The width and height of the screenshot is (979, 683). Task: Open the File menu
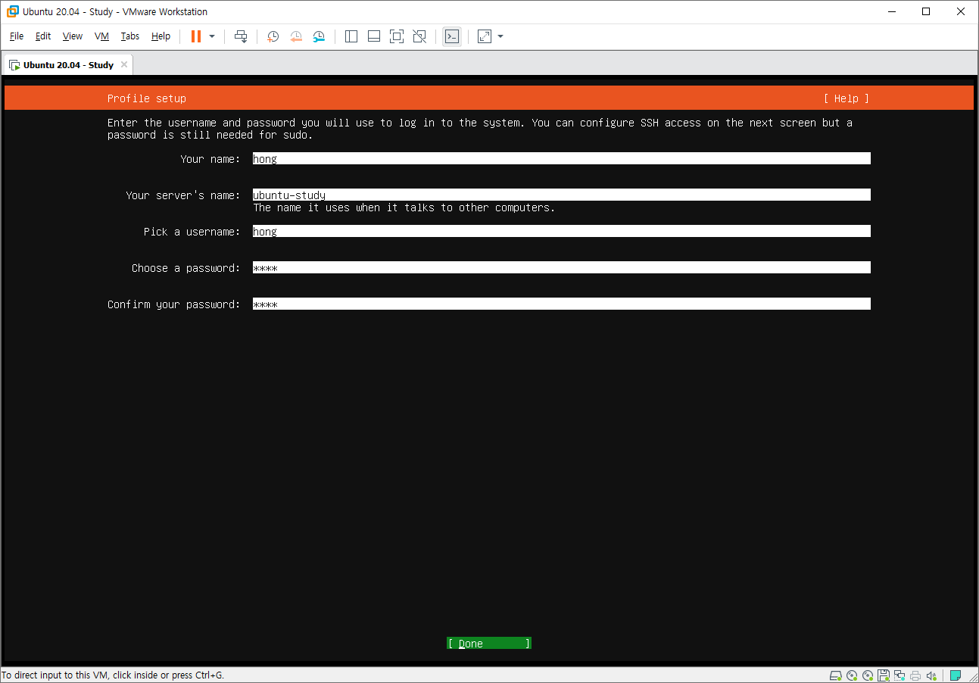17,36
